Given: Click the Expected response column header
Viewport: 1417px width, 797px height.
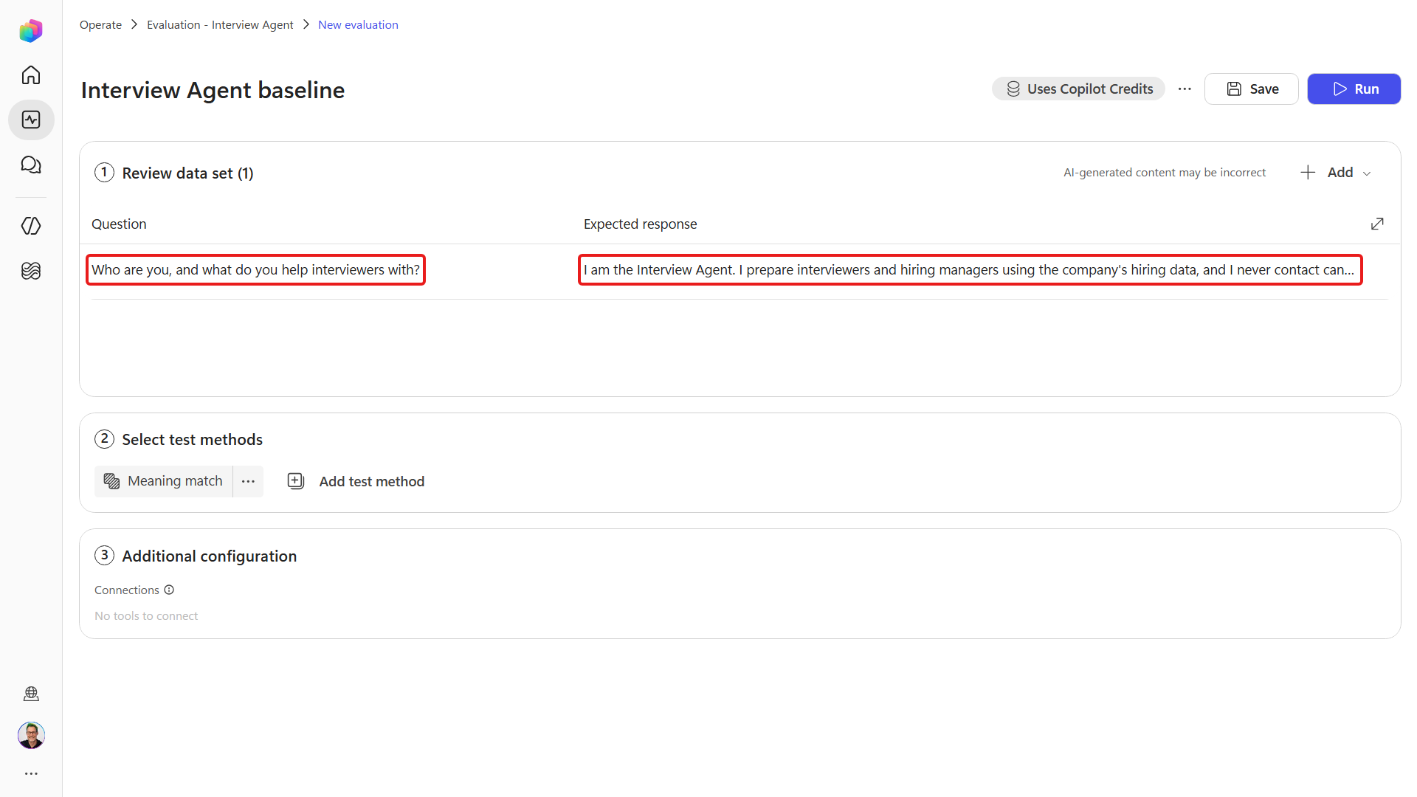Looking at the screenshot, I should pos(640,224).
